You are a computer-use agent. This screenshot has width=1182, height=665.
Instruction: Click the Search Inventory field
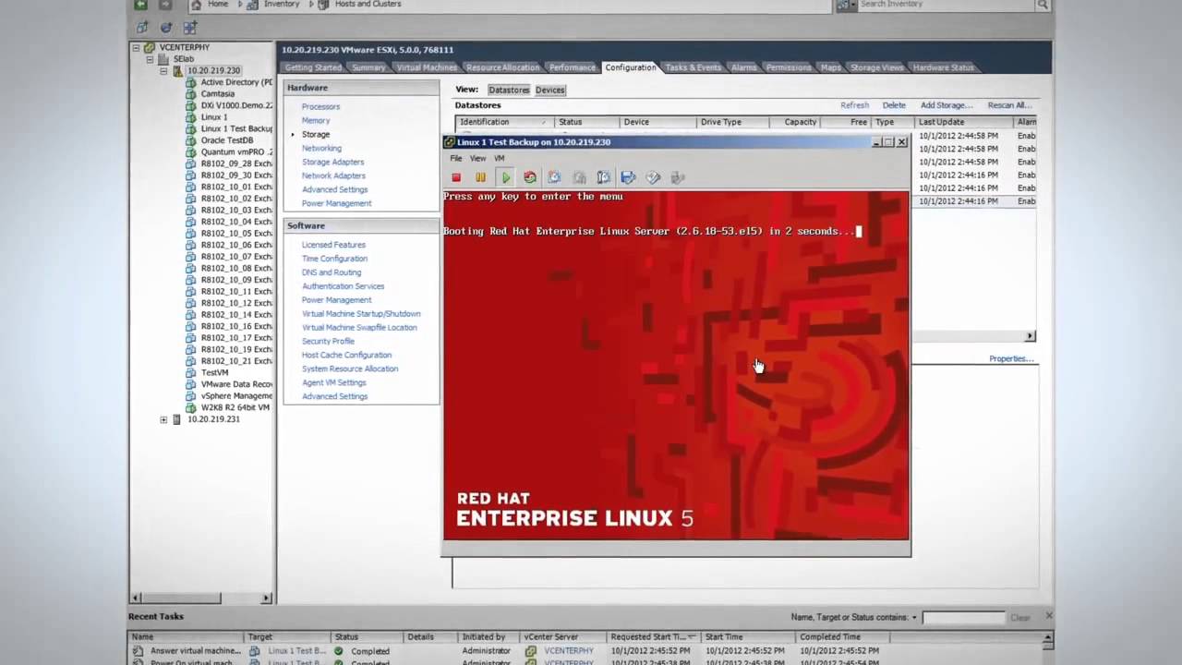click(947, 5)
